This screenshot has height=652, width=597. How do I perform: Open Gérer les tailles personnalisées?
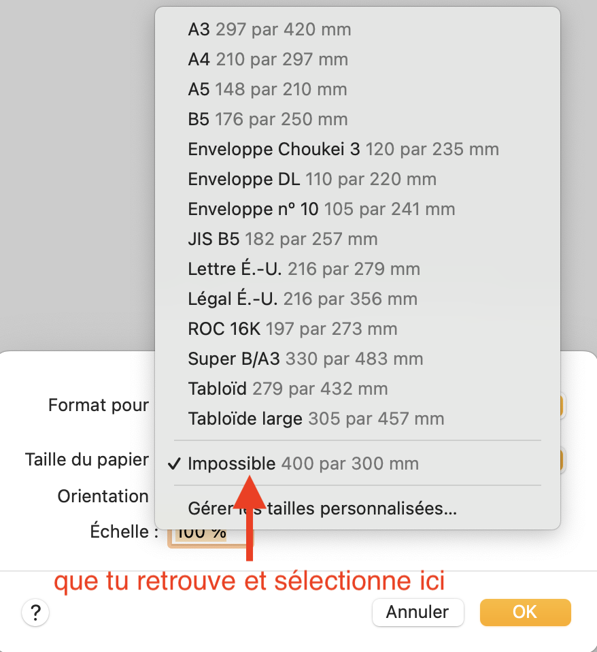tap(322, 508)
